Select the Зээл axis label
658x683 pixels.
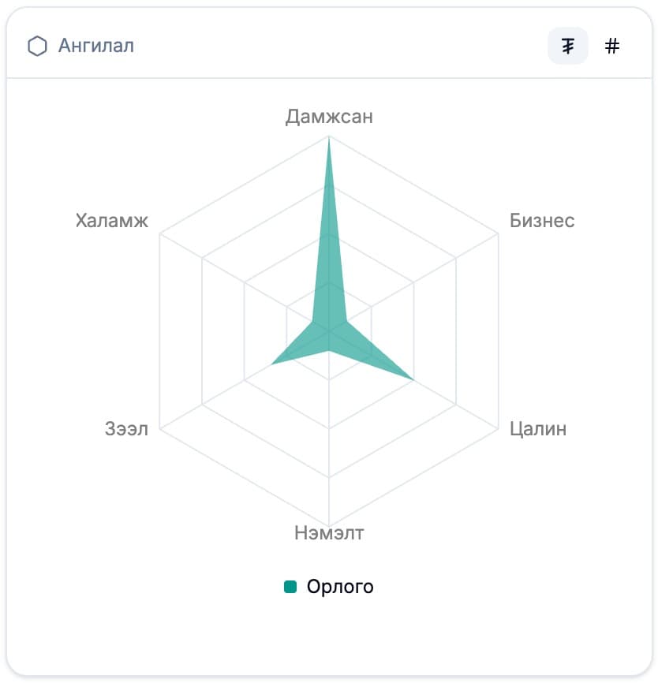coord(126,429)
